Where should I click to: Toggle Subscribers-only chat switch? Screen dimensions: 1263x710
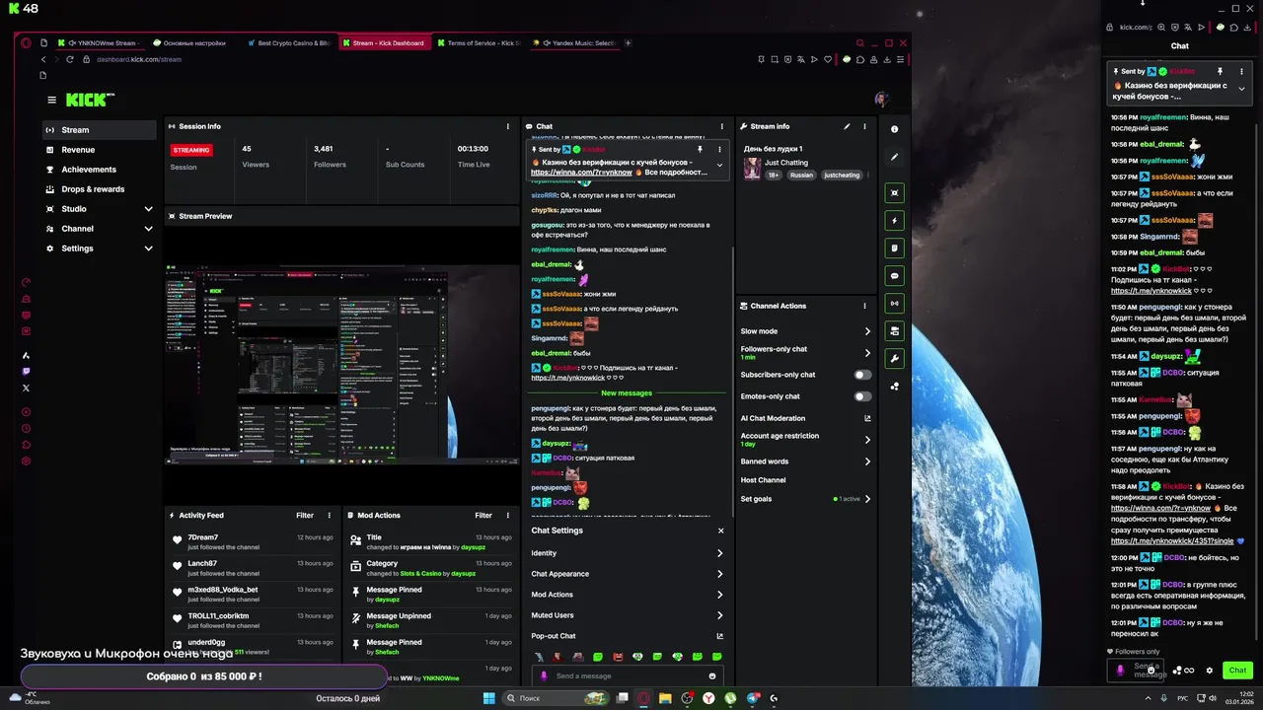point(862,375)
